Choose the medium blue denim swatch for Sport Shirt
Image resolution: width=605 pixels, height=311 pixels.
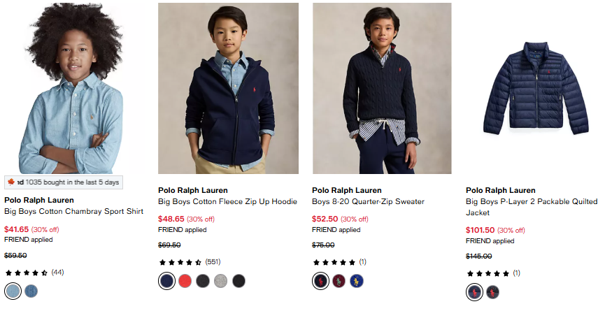[x=31, y=291]
